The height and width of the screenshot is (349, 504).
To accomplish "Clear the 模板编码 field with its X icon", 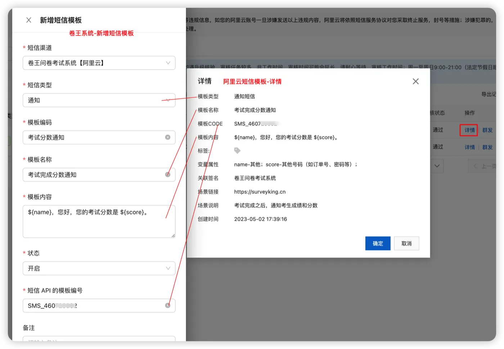I will coord(168,137).
